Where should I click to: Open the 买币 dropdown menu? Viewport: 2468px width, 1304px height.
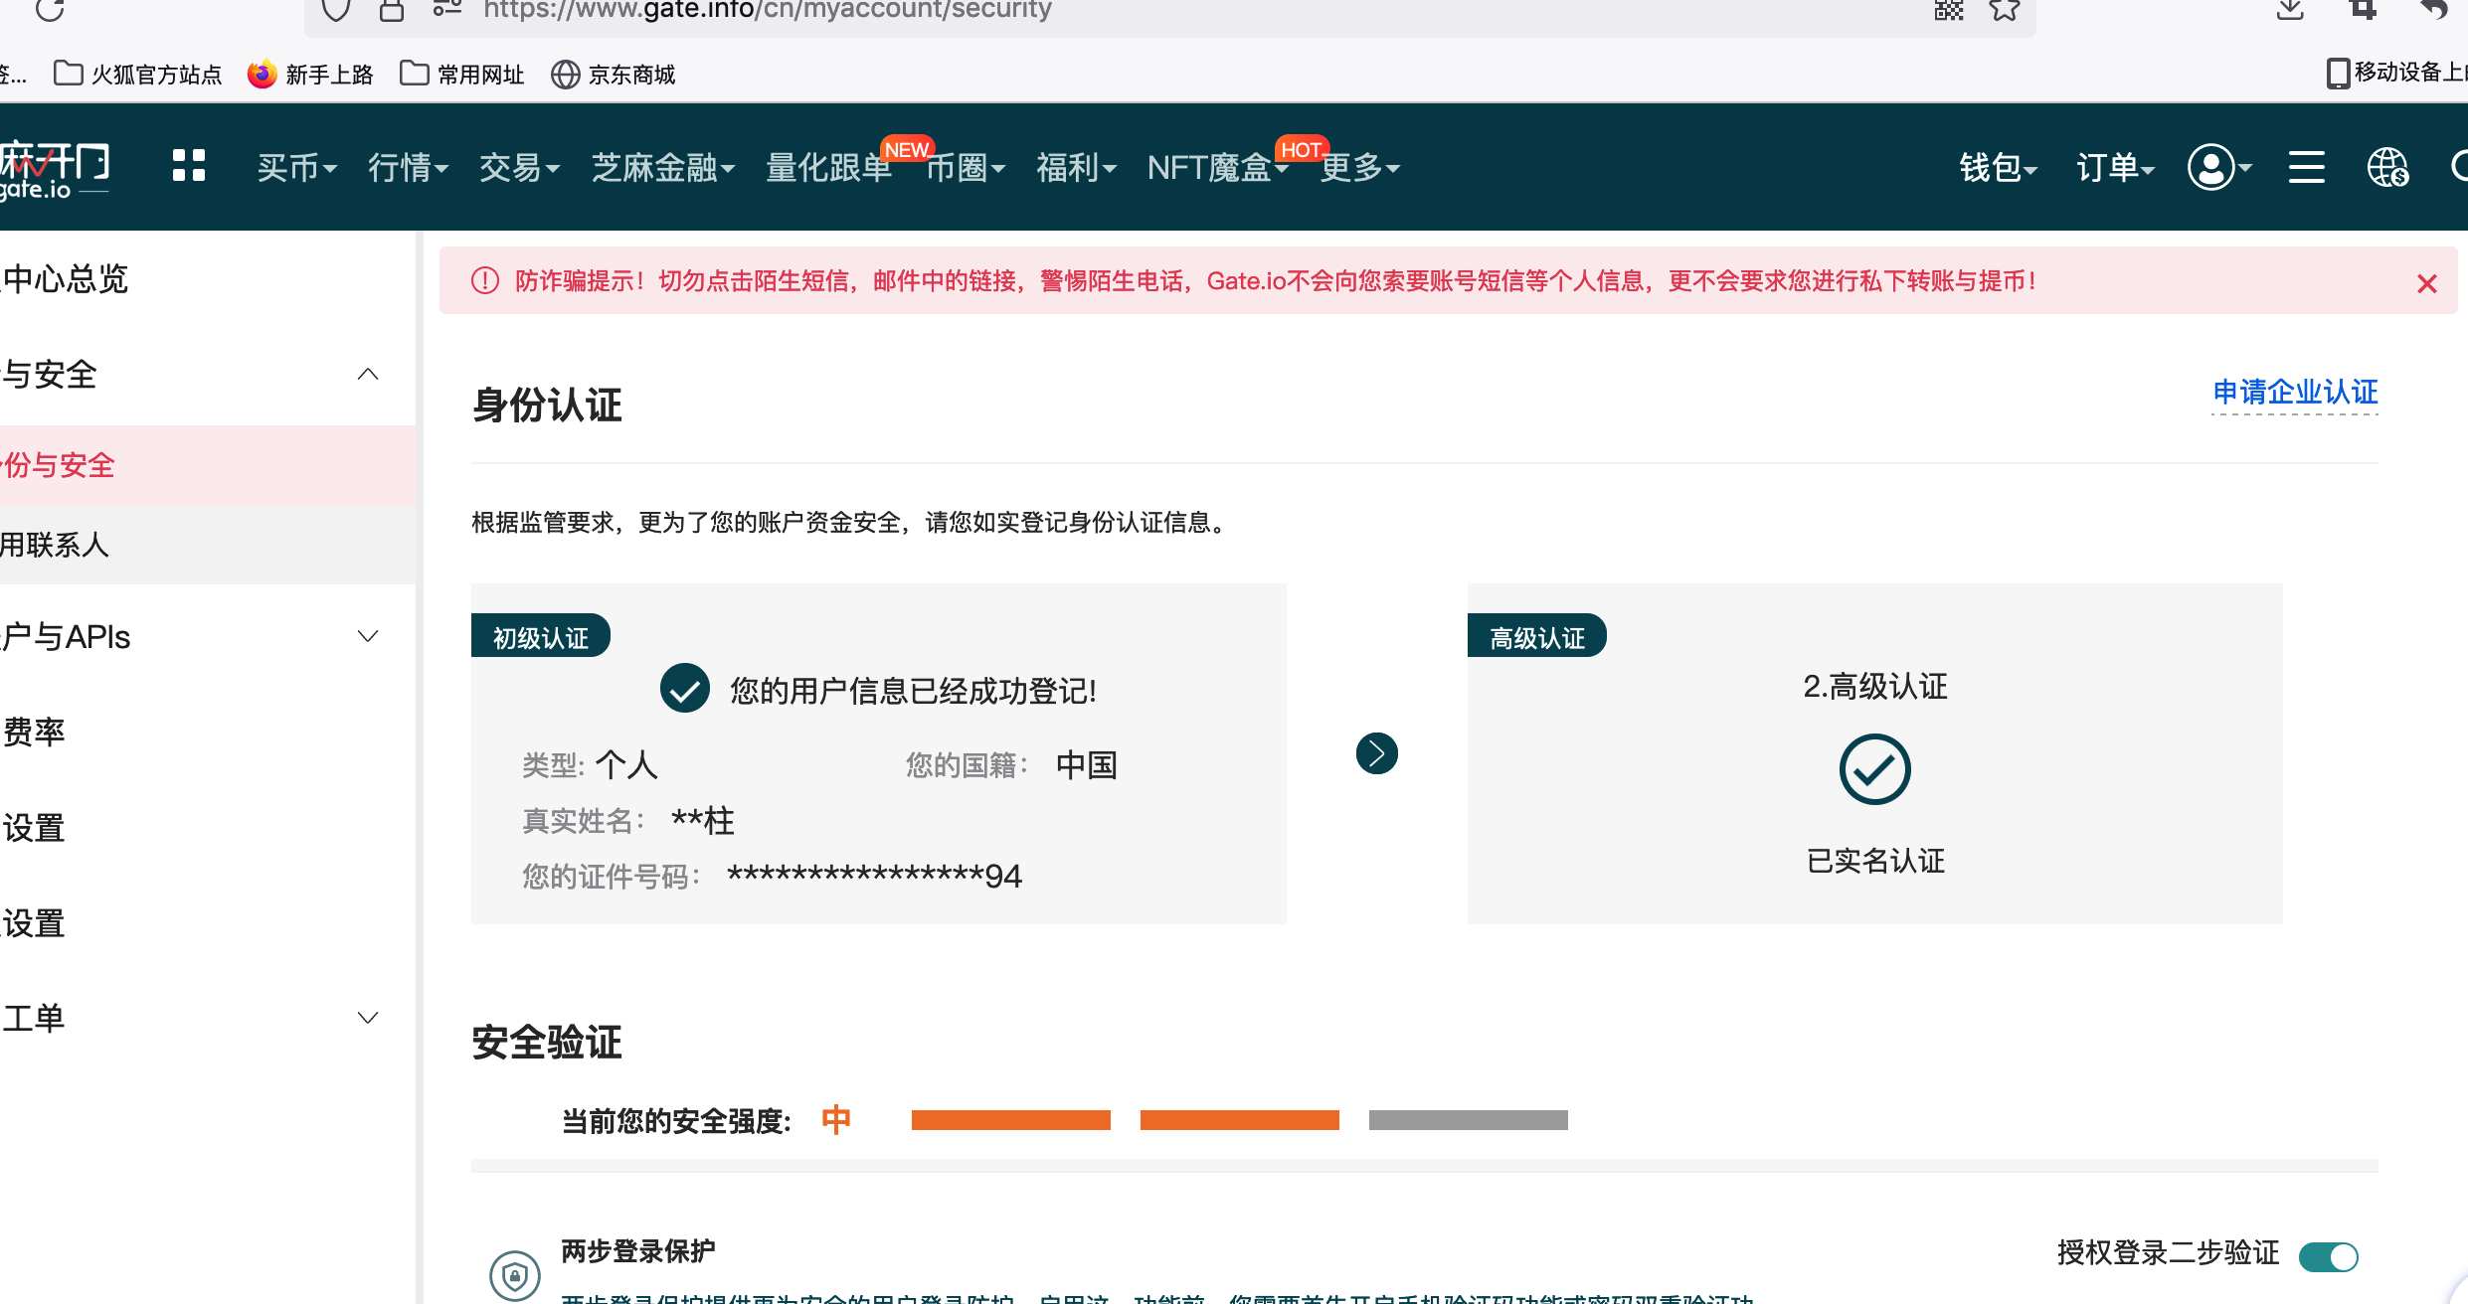coord(296,167)
